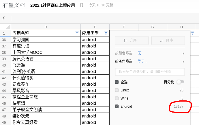Sort descending with 降序 button
Screen dimensions: 199x125
[168, 41]
